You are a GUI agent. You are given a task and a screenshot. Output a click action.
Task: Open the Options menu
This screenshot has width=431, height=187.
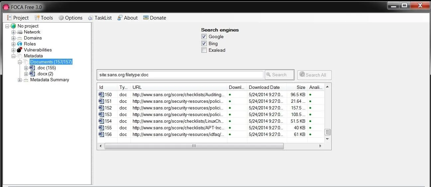[70, 18]
